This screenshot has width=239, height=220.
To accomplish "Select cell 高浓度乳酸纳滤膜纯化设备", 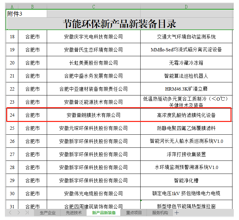I will tap(186, 115).
